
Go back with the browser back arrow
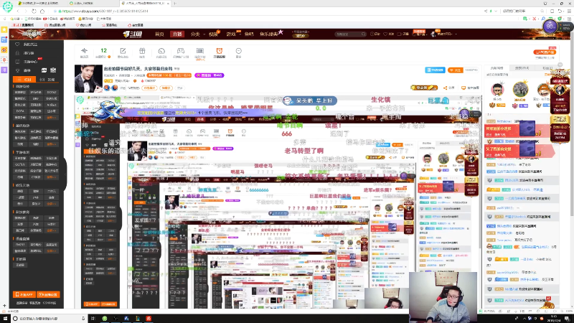17,11
